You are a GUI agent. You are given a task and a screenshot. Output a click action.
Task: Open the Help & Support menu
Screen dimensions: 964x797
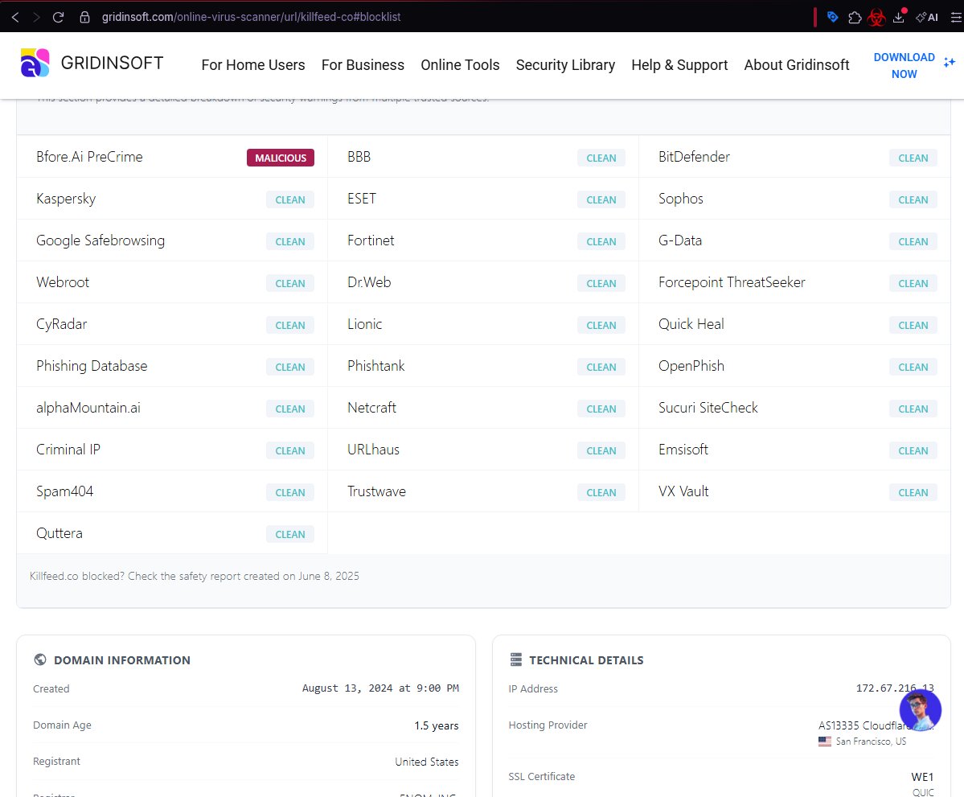point(679,65)
